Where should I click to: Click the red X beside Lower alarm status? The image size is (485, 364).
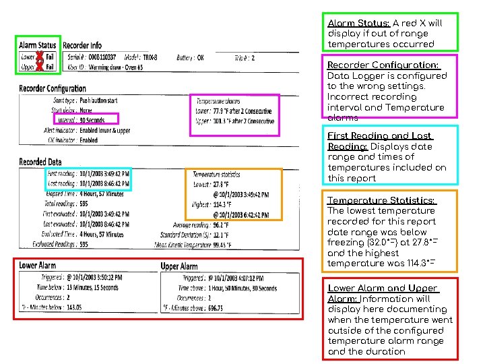(40, 57)
